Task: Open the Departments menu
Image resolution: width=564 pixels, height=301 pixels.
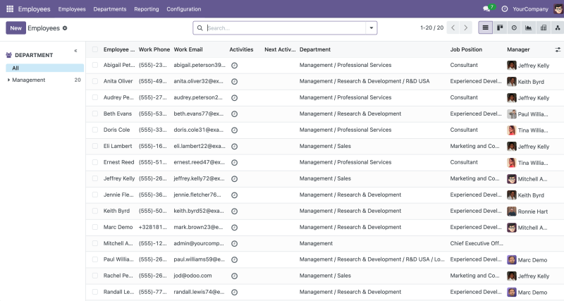Action: tap(109, 9)
